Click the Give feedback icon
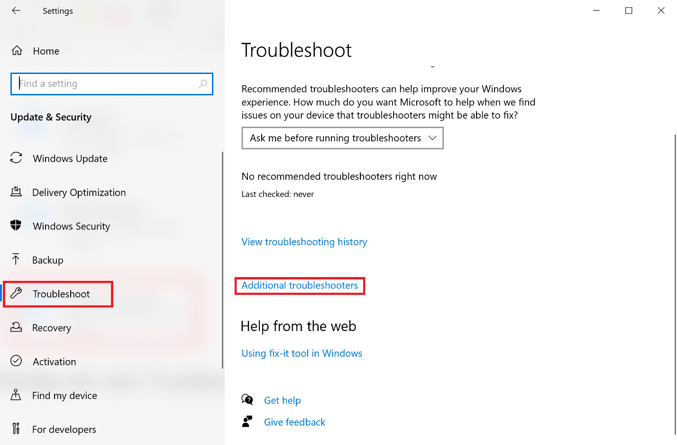Viewport: 677px width, 445px height. (x=247, y=421)
